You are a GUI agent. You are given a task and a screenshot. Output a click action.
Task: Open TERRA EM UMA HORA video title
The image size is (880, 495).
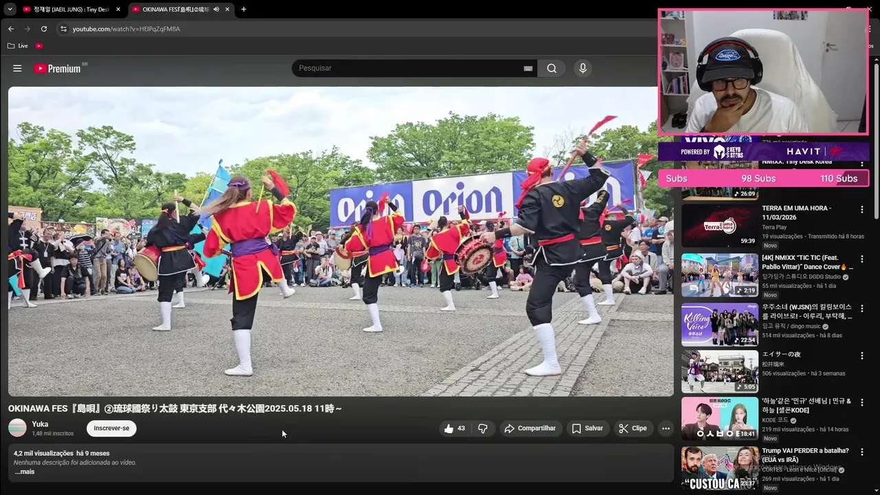click(796, 212)
